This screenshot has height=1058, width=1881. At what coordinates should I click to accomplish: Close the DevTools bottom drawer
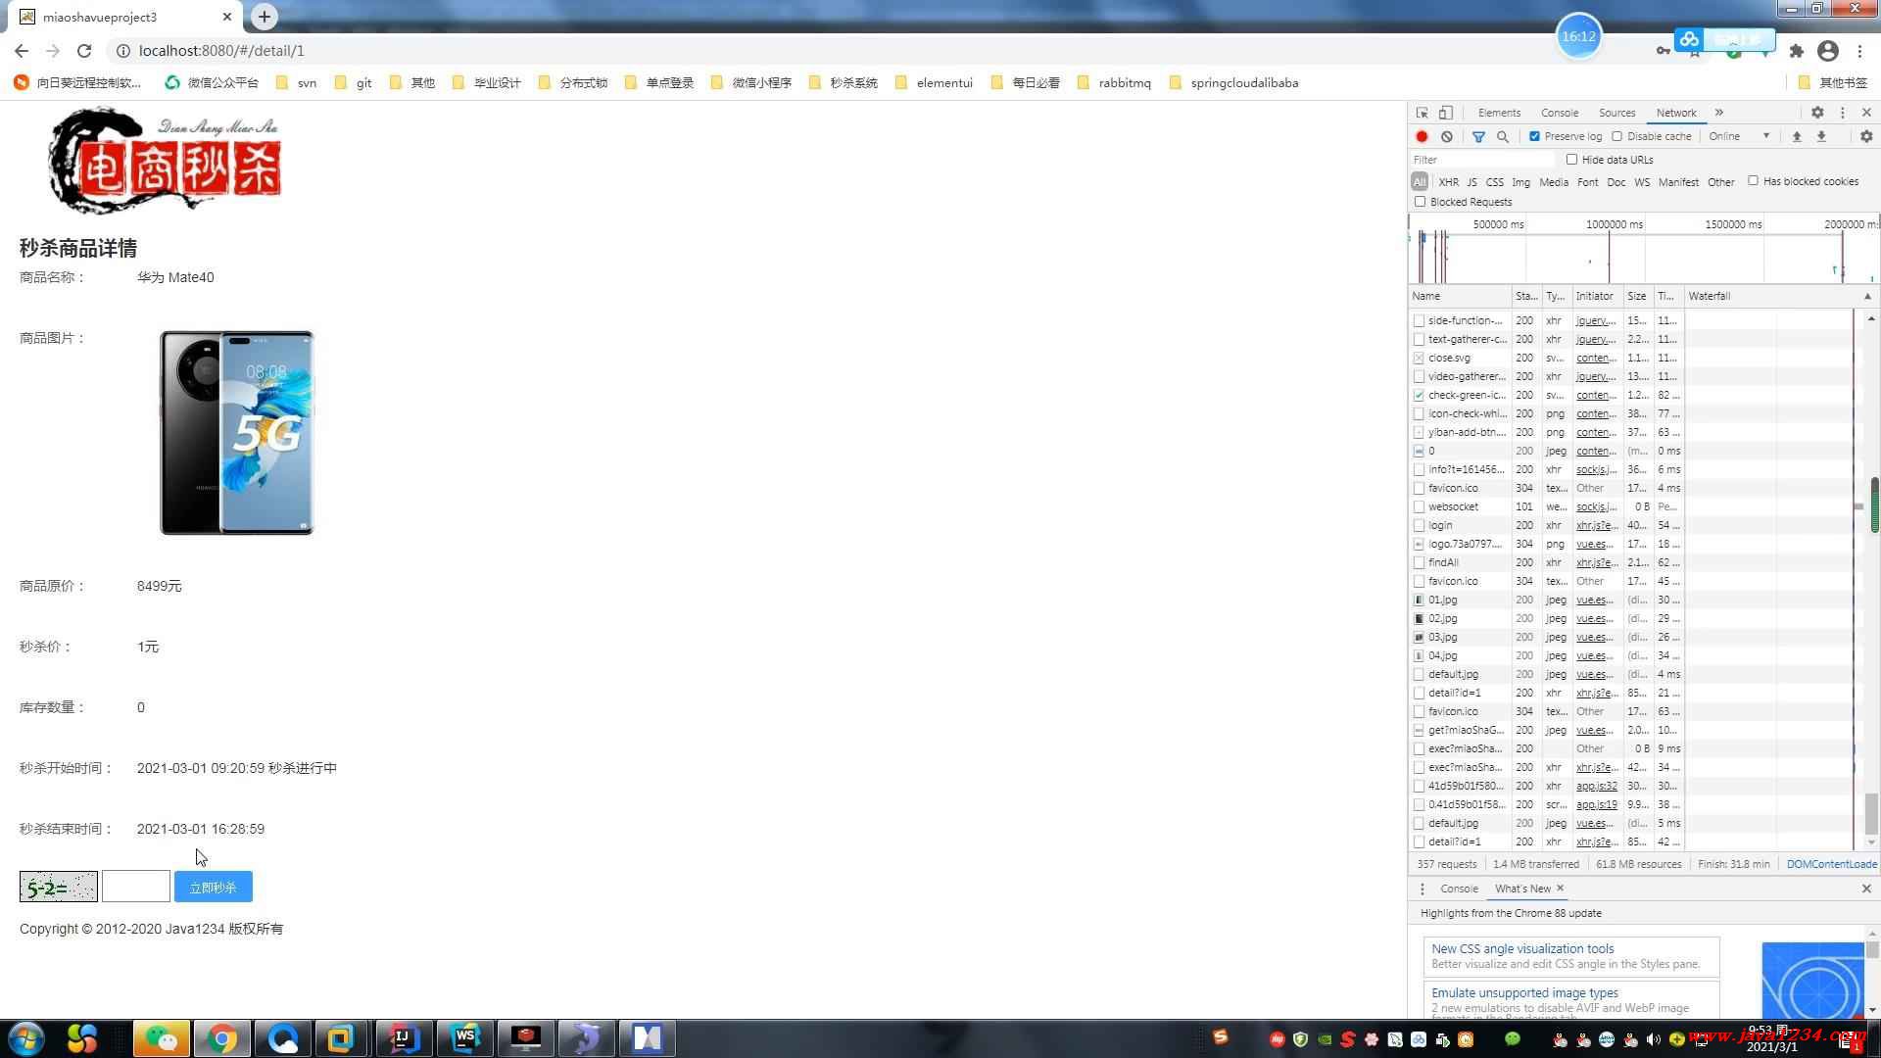pos(1866,889)
